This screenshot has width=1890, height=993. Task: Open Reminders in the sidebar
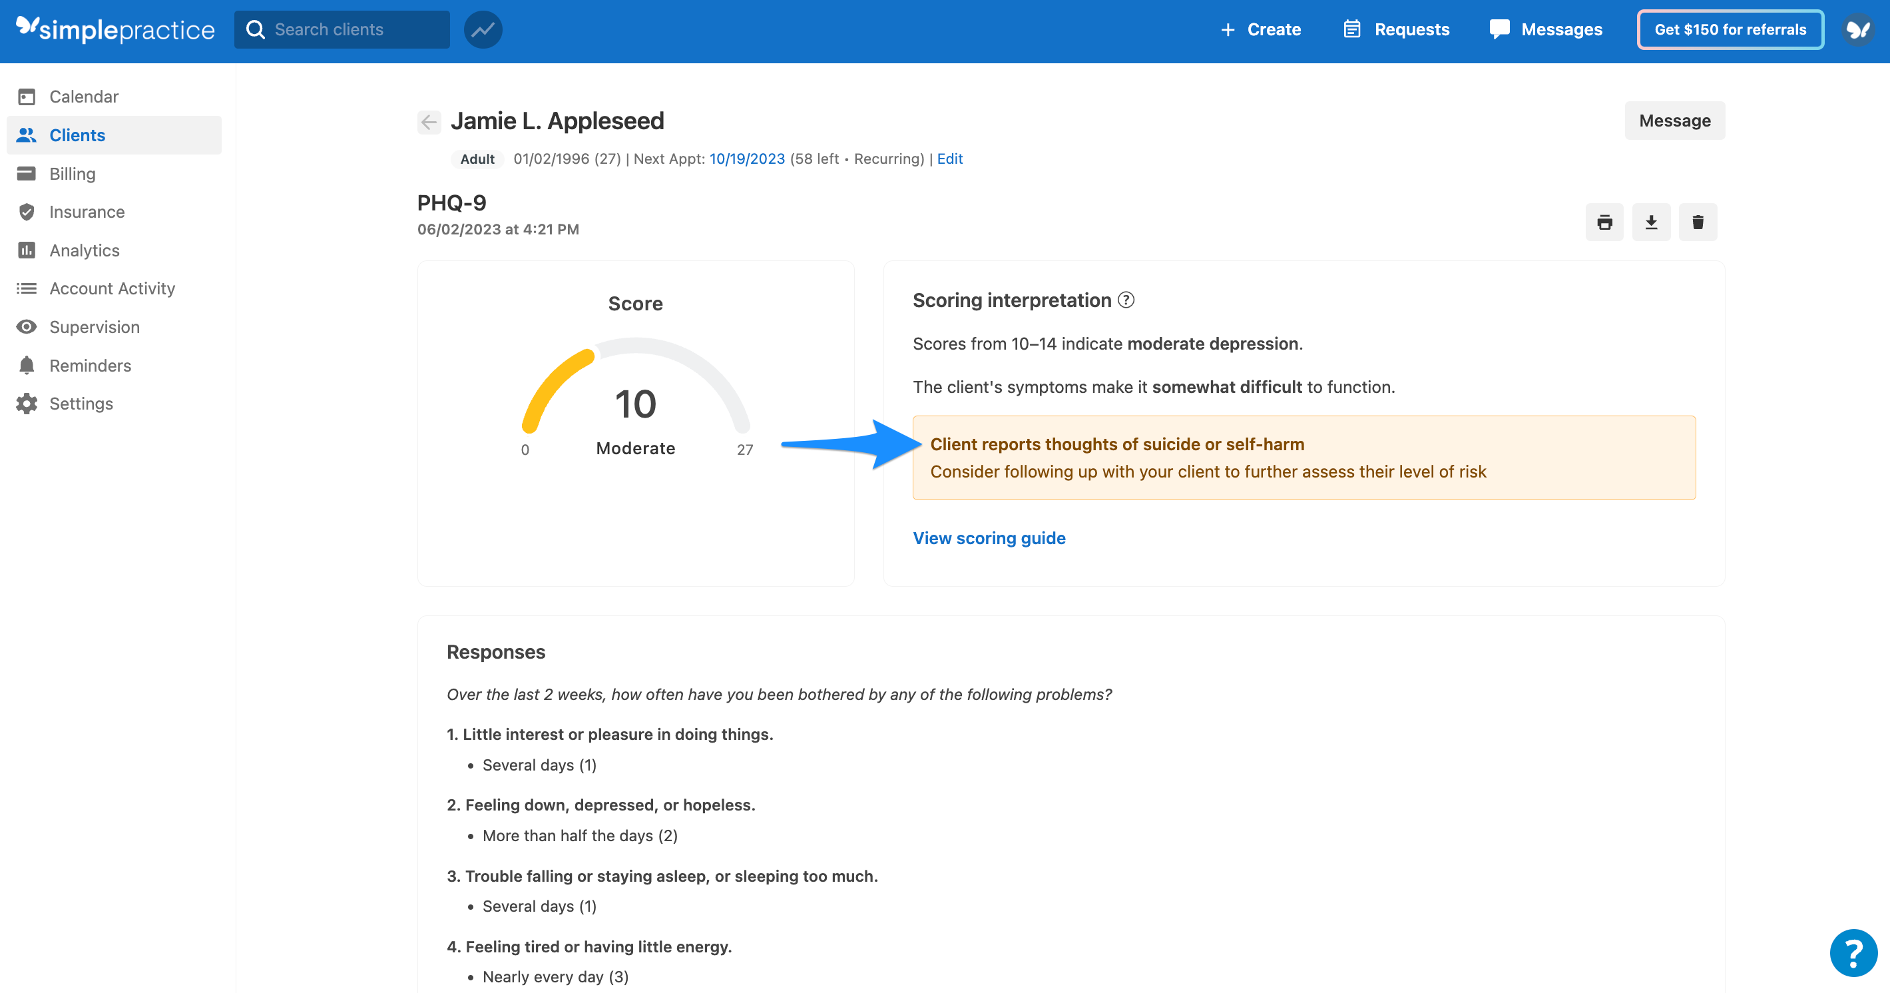point(91,365)
